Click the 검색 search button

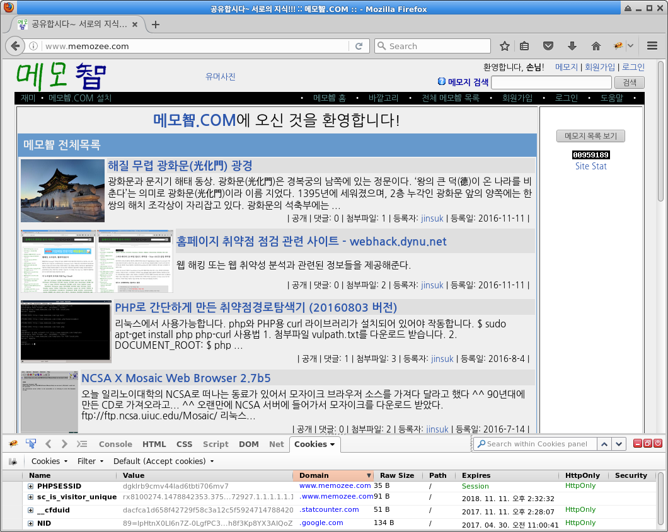click(629, 82)
